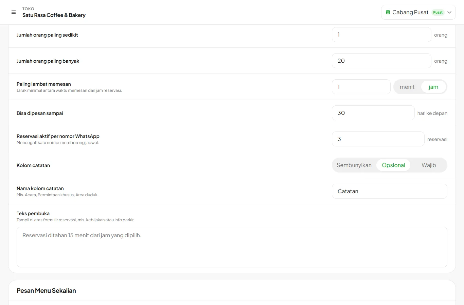Click the Kolom catatan label
Screen dimensions: 464x305
click(x=33, y=165)
